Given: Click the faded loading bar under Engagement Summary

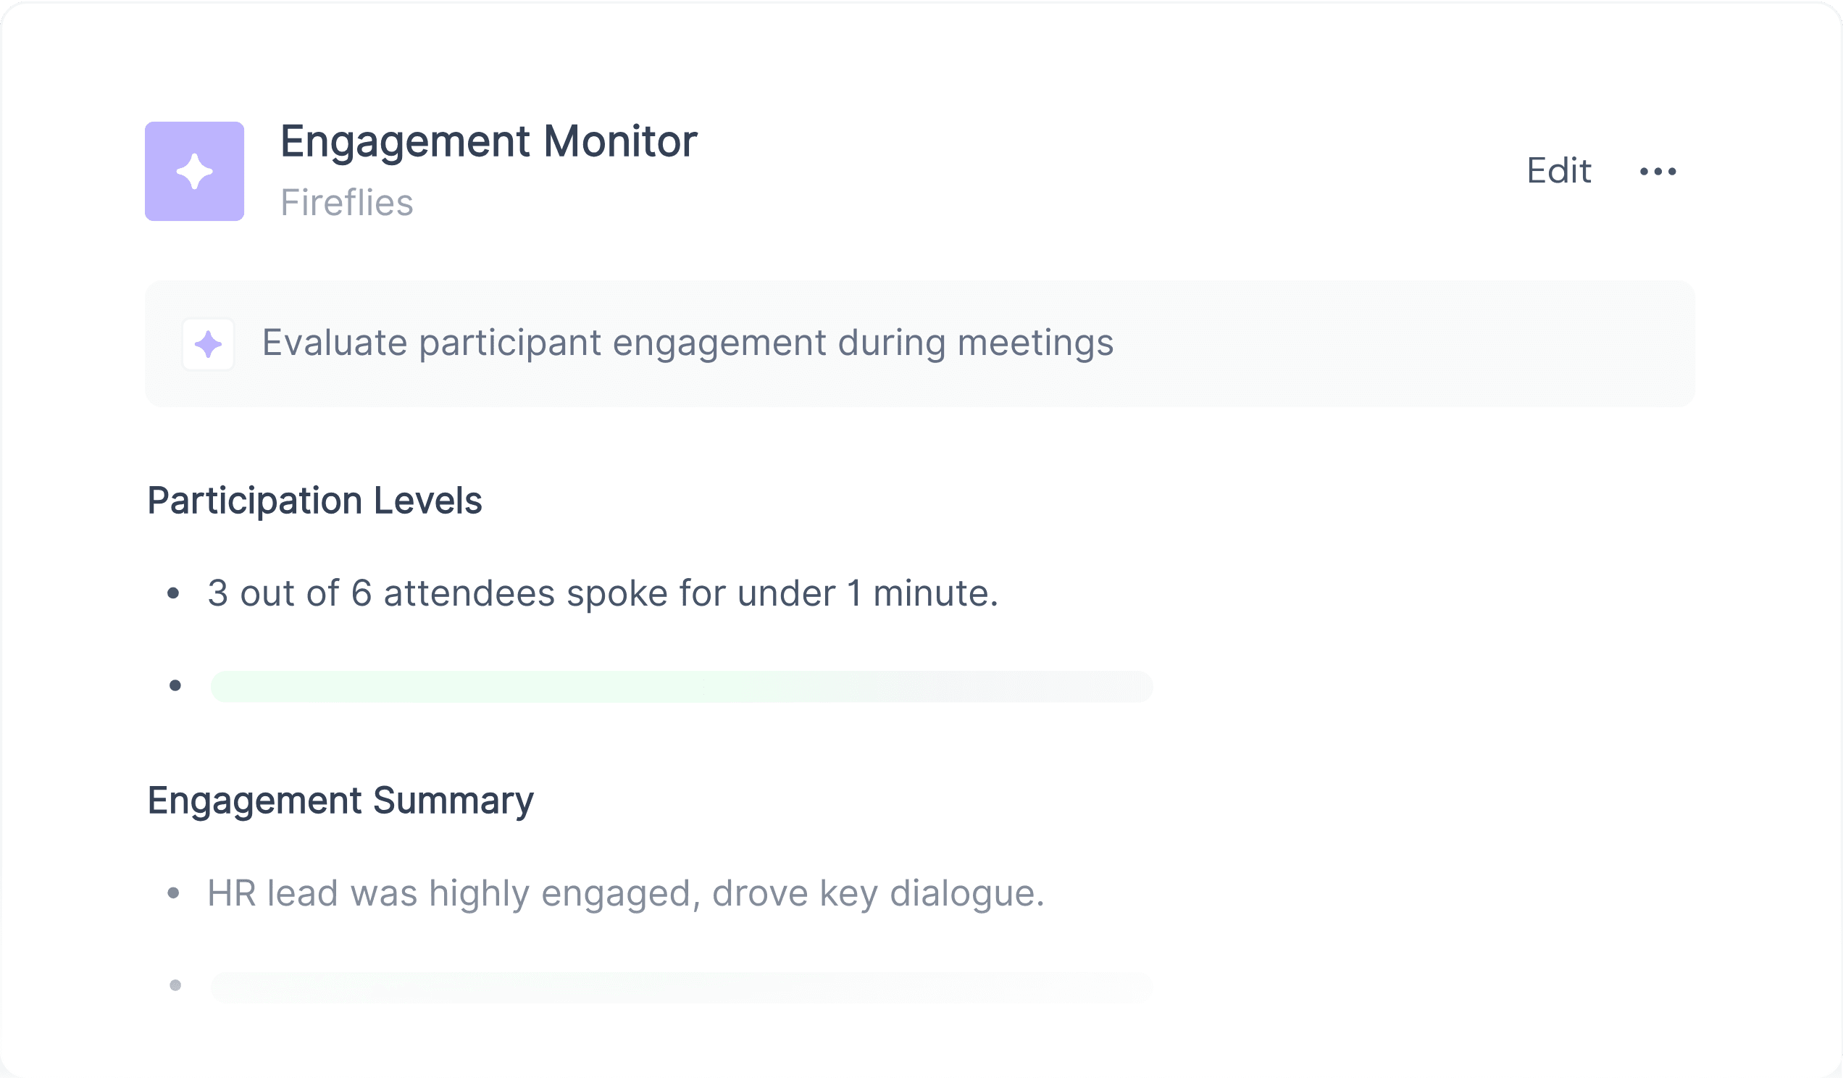Looking at the screenshot, I should (x=681, y=987).
